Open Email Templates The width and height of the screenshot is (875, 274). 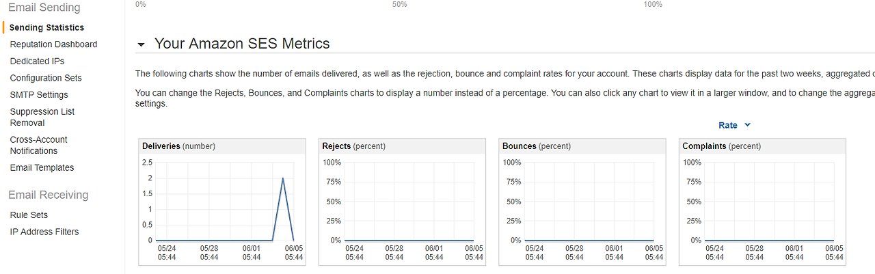(42, 167)
